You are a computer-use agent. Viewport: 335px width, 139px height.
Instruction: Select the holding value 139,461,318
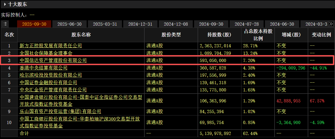click(x=213, y=83)
